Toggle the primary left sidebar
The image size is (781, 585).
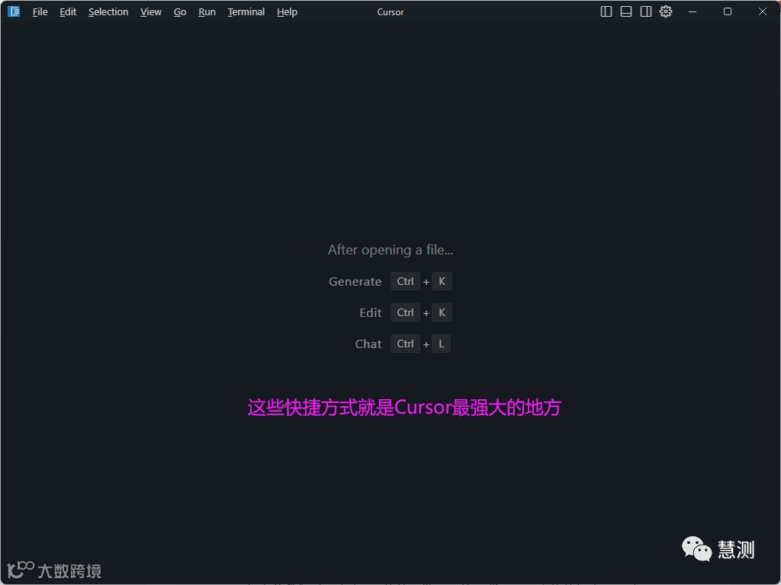(606, 11)
